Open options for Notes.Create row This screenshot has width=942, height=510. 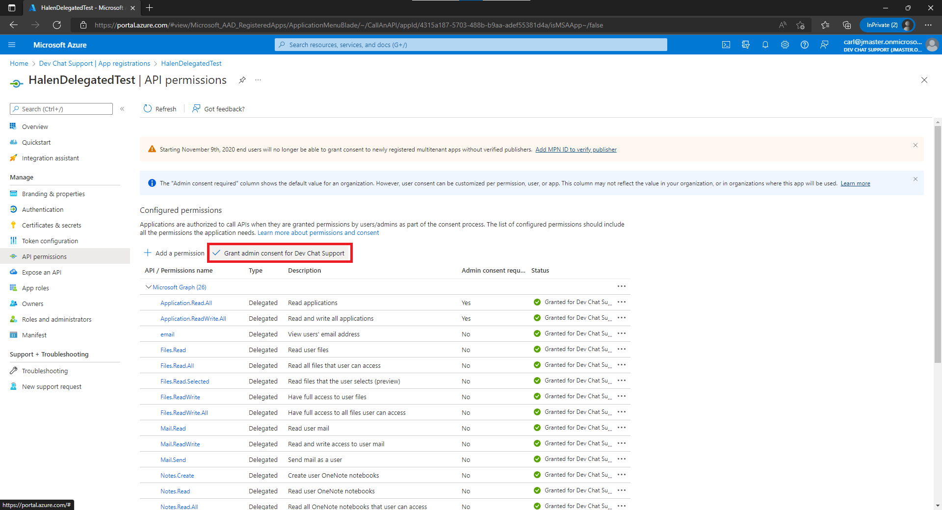click(622, 475)
